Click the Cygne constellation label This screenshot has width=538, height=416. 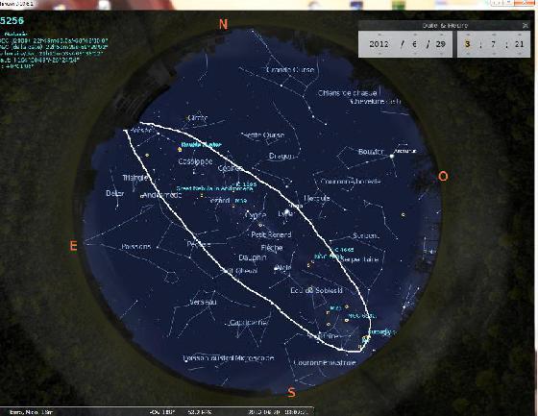coord(256,215)
